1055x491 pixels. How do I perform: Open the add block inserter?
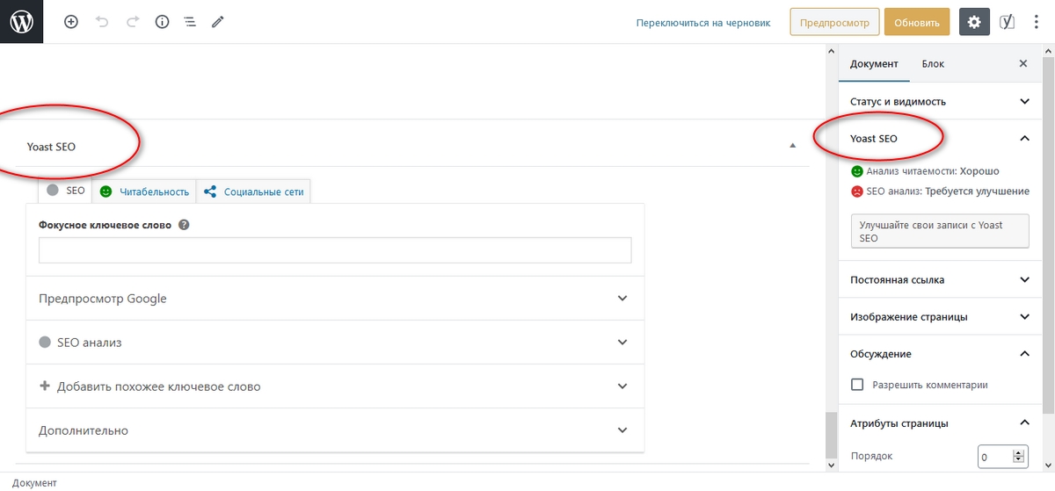tap(71, 22)
